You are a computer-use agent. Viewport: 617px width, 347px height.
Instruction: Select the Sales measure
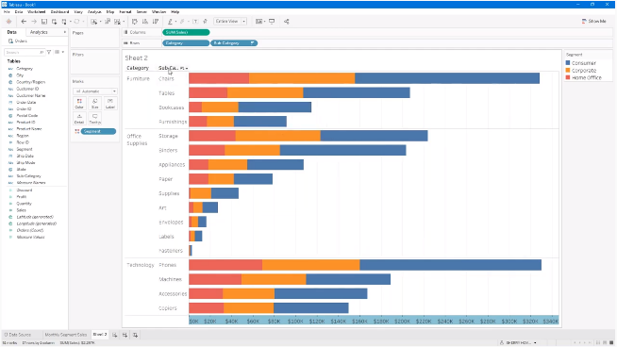tap(22, 210)
